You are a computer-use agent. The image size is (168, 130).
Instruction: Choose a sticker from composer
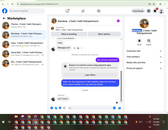60,108
